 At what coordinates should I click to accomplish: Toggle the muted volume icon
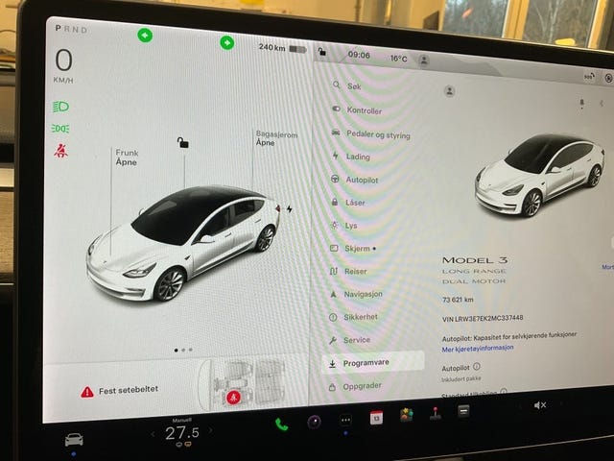540,405
